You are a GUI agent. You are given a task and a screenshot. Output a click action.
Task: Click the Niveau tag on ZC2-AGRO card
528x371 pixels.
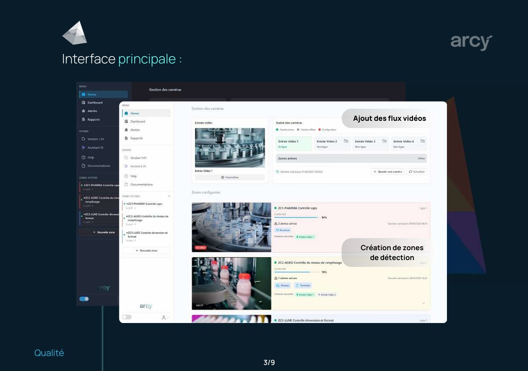pos(283,285)
